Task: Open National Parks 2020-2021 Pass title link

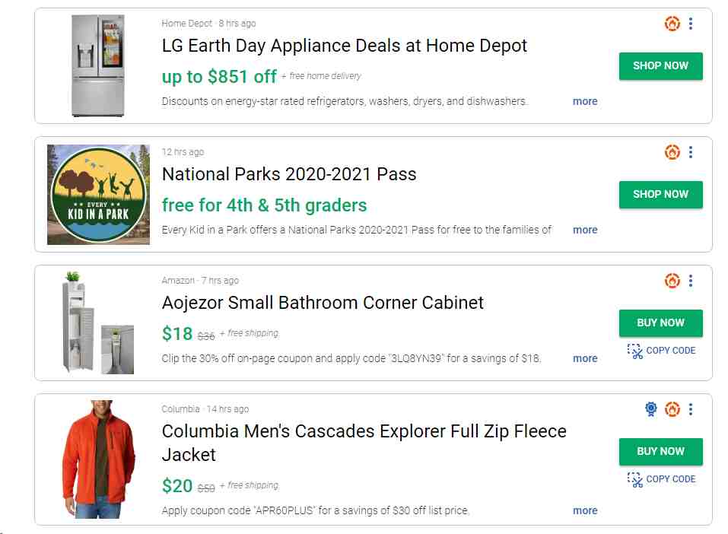Action: 289,174
